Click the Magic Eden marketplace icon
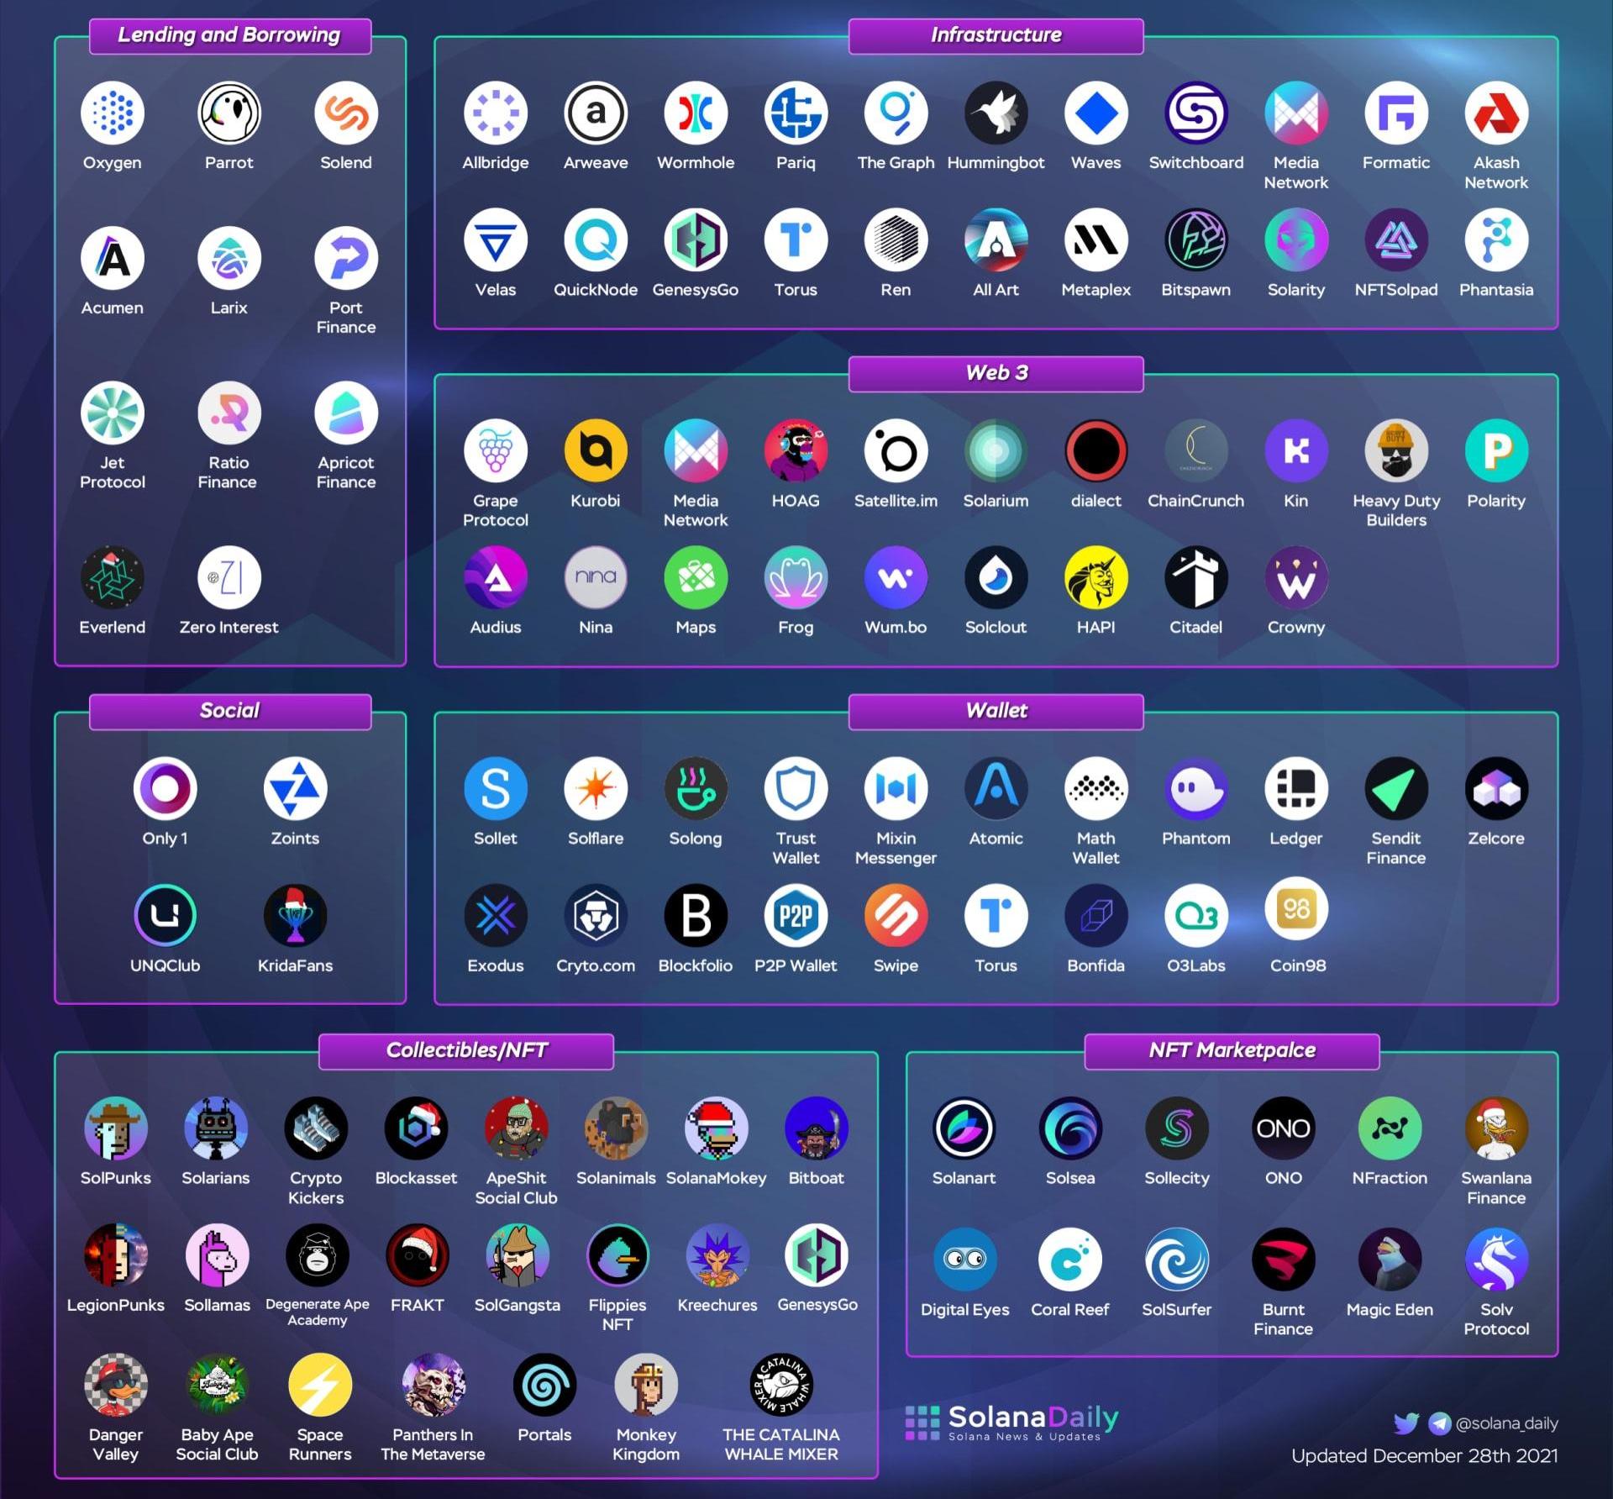Viewport: 1613px width, 1499px height. 1389,1259
